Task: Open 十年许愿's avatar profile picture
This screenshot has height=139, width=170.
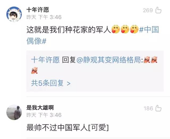Action: tap(14, 14)
